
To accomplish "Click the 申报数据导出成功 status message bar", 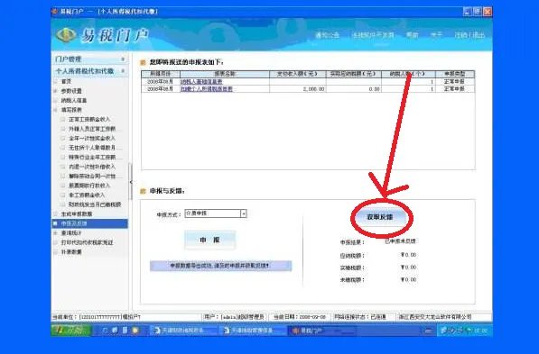I will coord(220,266).
